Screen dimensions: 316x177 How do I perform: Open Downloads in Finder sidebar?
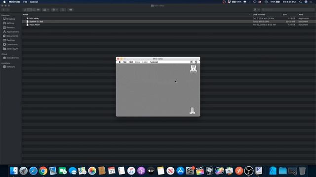tap(10, 44)
